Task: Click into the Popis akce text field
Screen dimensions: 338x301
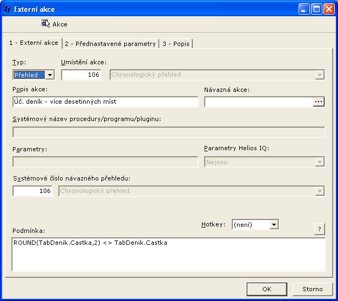Action: click(105, 102)
